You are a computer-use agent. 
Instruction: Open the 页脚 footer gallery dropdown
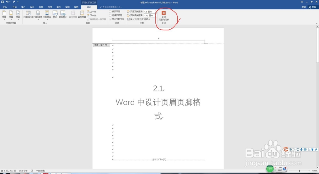[x=11, y=15]
